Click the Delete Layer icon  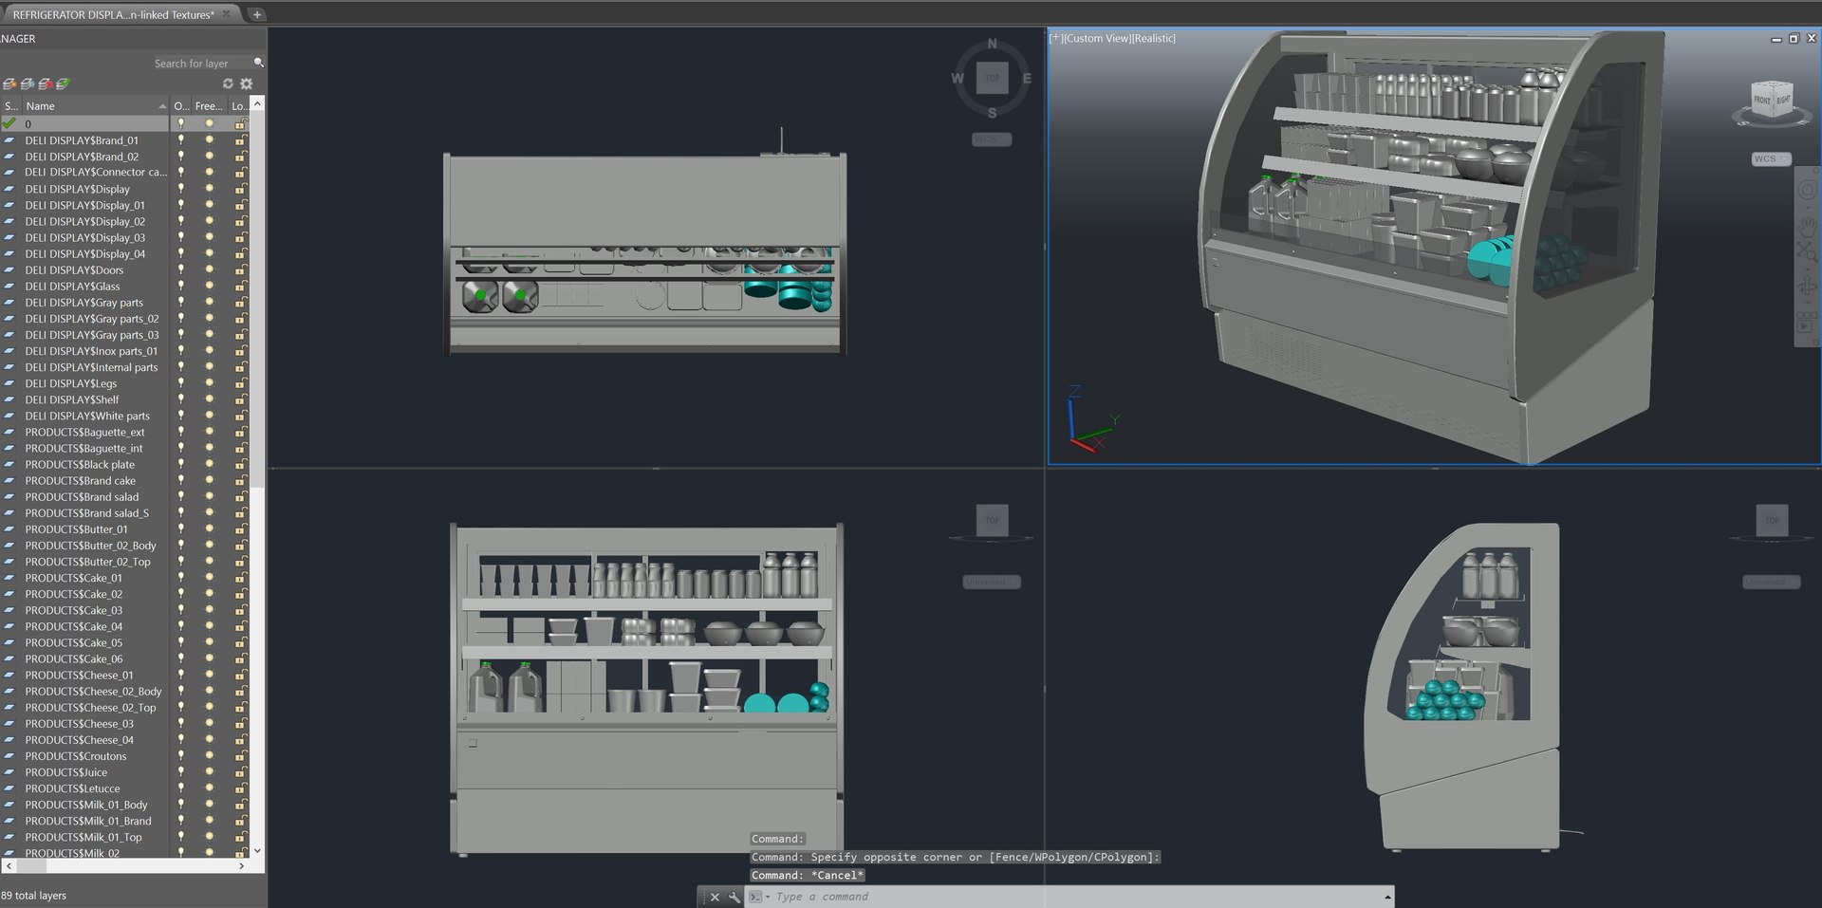[x=45, y=84]
